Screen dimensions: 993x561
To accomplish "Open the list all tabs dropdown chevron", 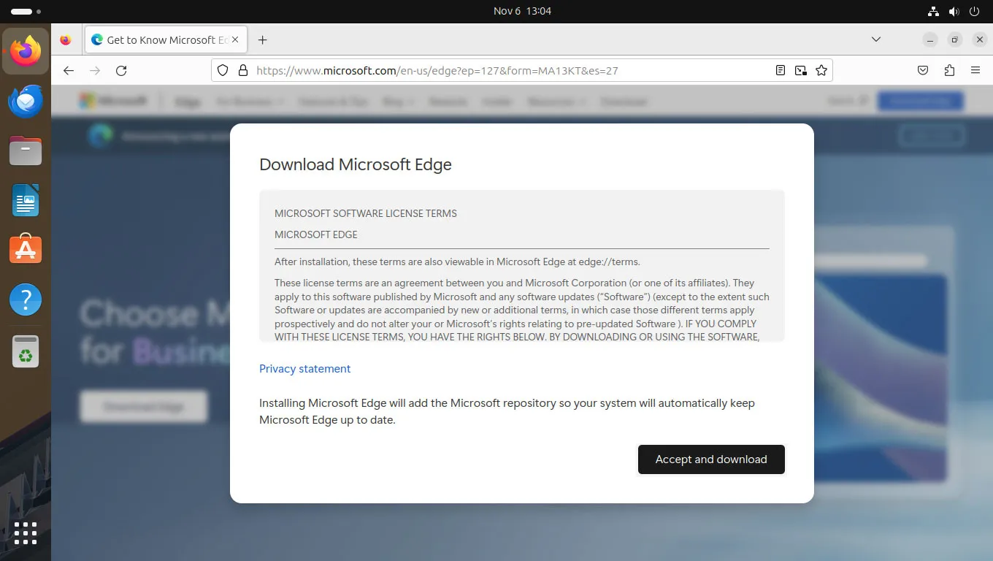I will coord(875,39).
